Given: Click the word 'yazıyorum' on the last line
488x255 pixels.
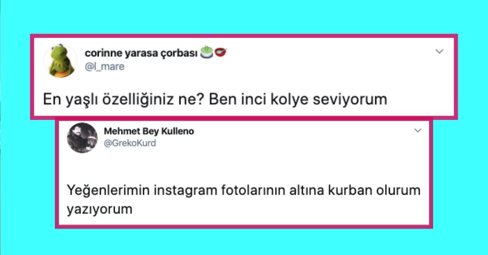Looking at the screenshot, I should pyautogui.click(x=100, y=210).
